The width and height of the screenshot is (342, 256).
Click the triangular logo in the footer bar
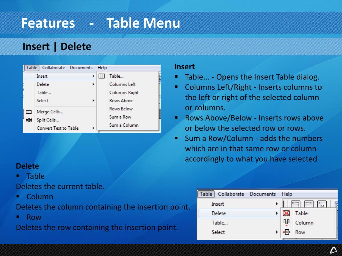[x=334, y=250]
